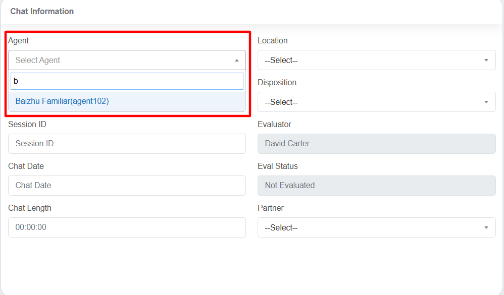Click the Partner dropdown caret icon
The image size is (504, 295).
(x=486, y=228)
